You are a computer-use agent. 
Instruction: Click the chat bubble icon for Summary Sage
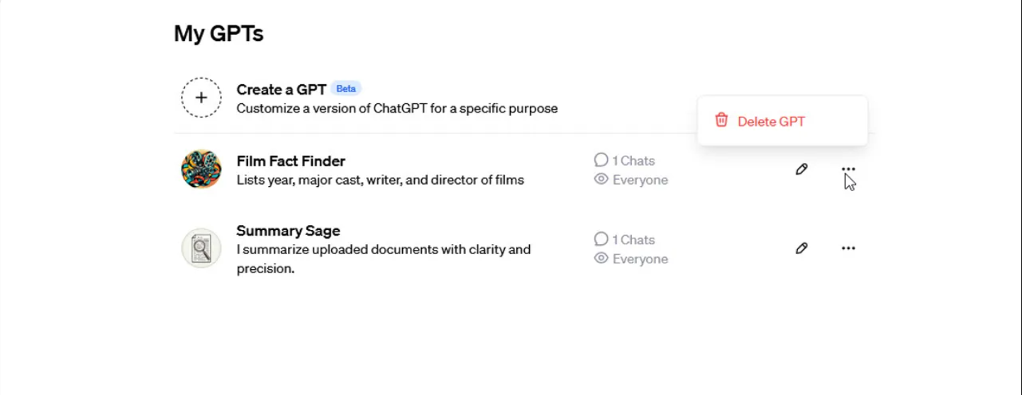pyautogui.click(x=601, y=239)
